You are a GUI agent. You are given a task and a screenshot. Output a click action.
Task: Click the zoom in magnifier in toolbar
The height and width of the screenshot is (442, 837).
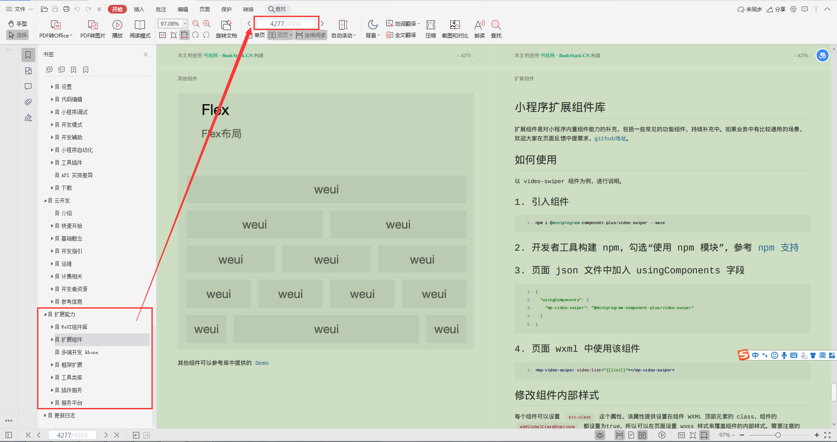pos(207,24)
